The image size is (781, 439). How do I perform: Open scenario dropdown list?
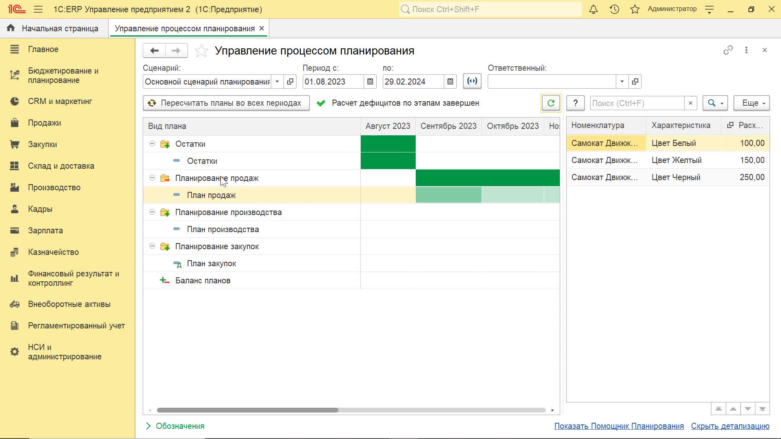point(277,82)
